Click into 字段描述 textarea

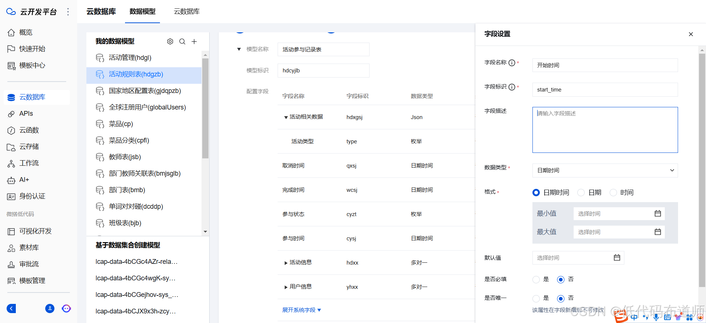[x=605, y=130]
